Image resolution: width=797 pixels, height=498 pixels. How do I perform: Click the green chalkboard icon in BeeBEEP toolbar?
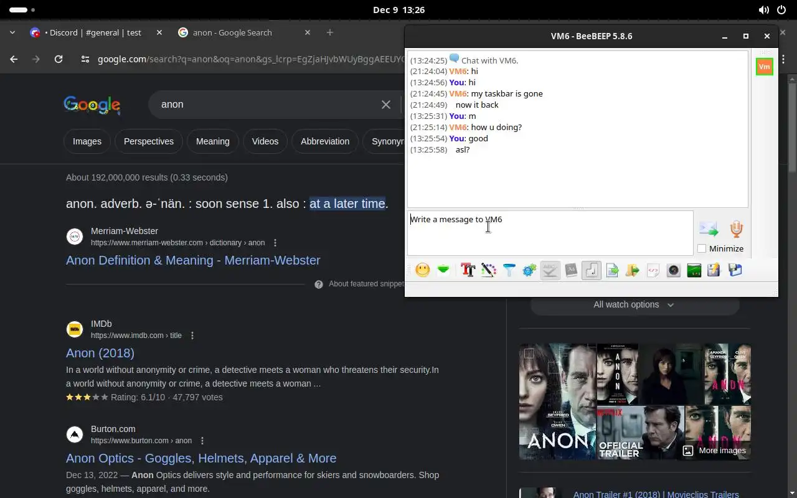pos(694,270)
